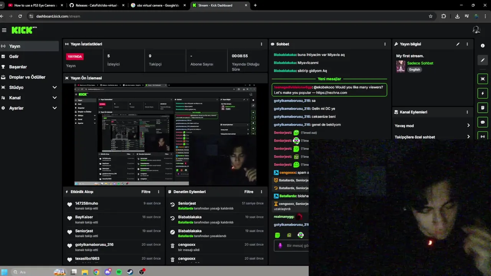
Task: Open the hamburger menu beside Kick logo
Action: pyautogui.click(x=4, y=30)
